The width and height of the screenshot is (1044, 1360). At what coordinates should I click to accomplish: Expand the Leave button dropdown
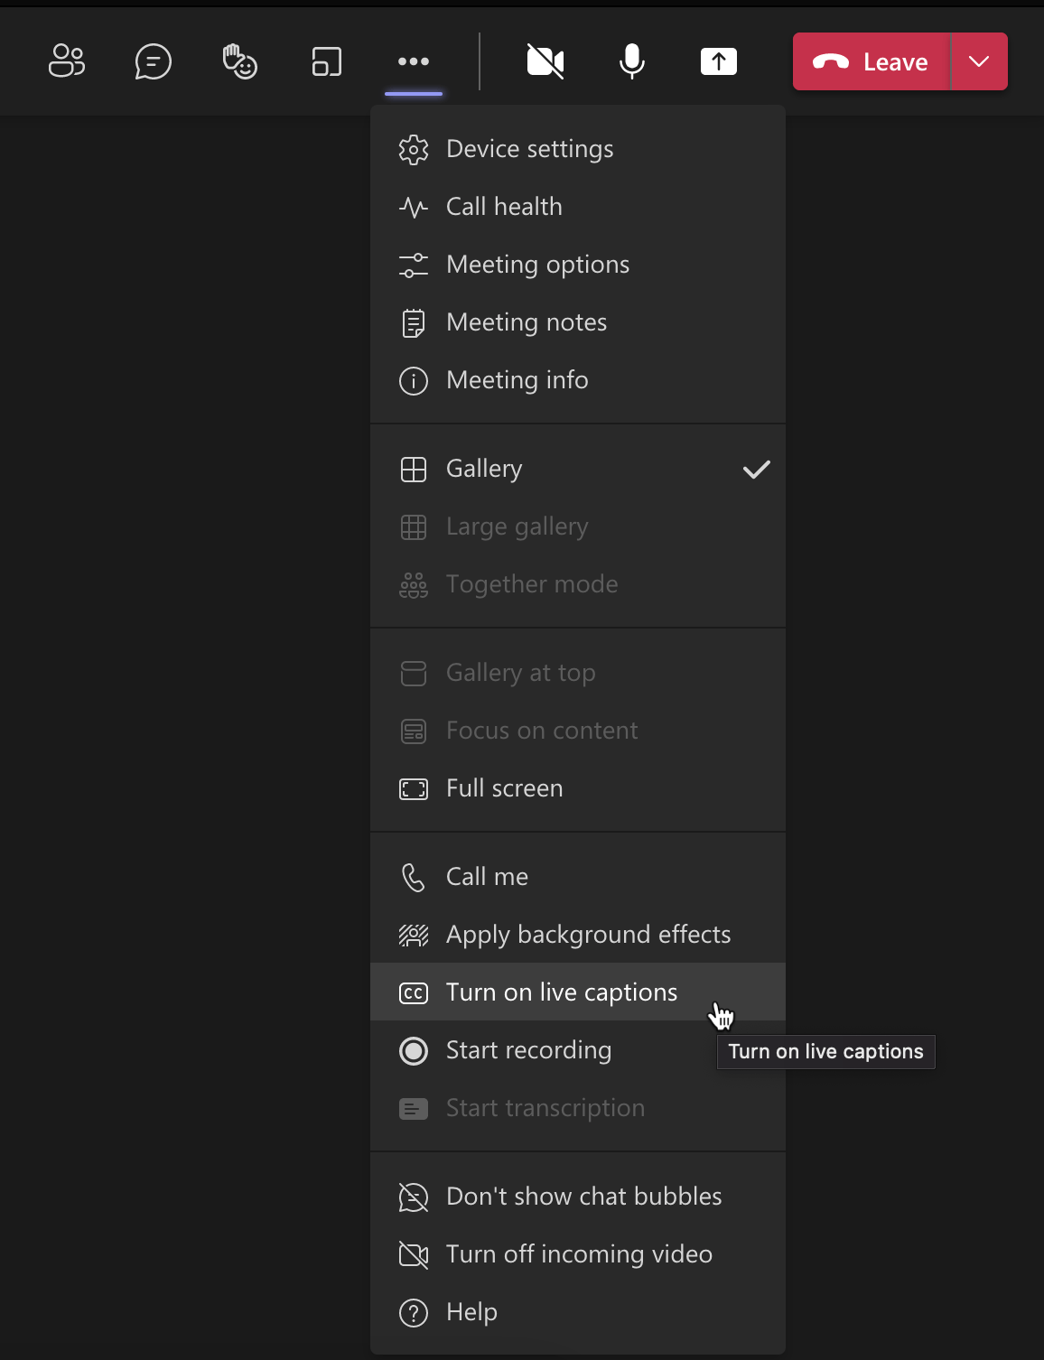[978, 61]
